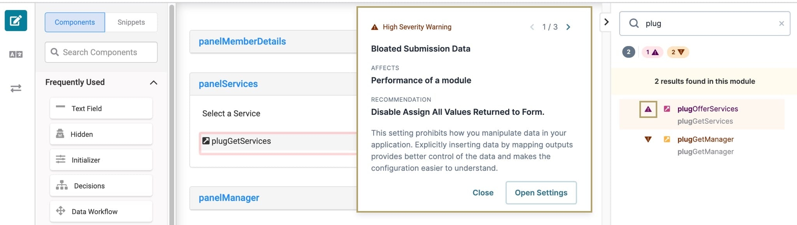Screen dimensions: 797x225
Task: Click the high severity triangle beside plugOfferServices
Action: click(648, 109)
